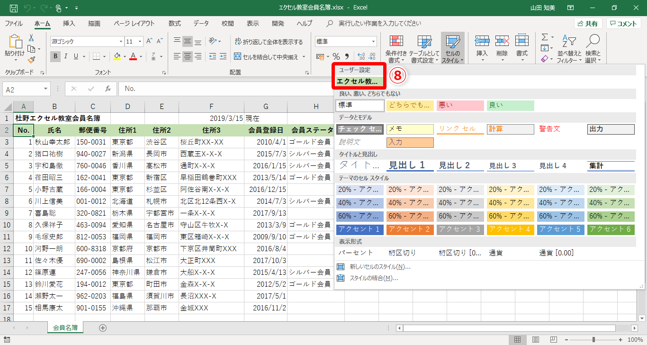The height and width of the screenshot is (345, 647).
Task: Apply the 悪い pink cell style
Action: [x=460, y=105]
